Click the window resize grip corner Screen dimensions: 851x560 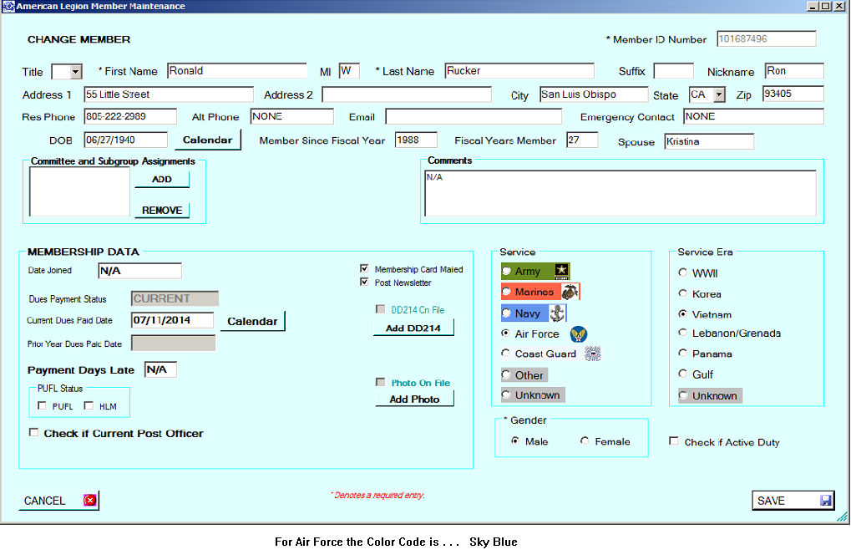click(843, 517)
